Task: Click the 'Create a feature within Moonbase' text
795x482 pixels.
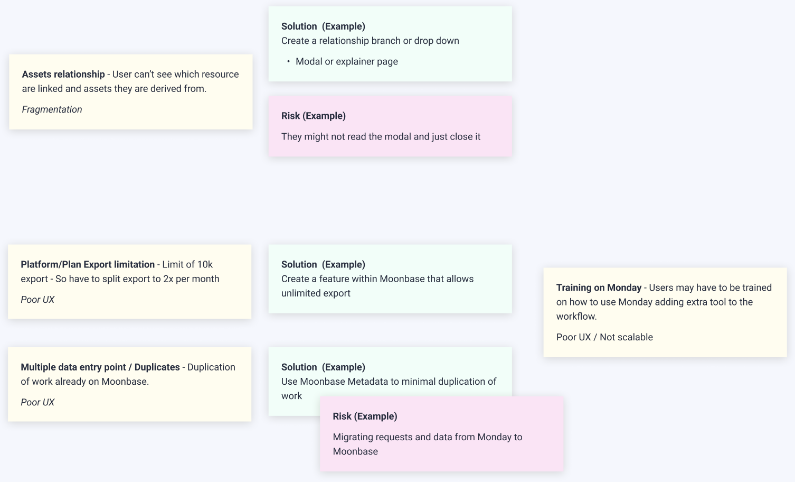Action: [377, 279]
